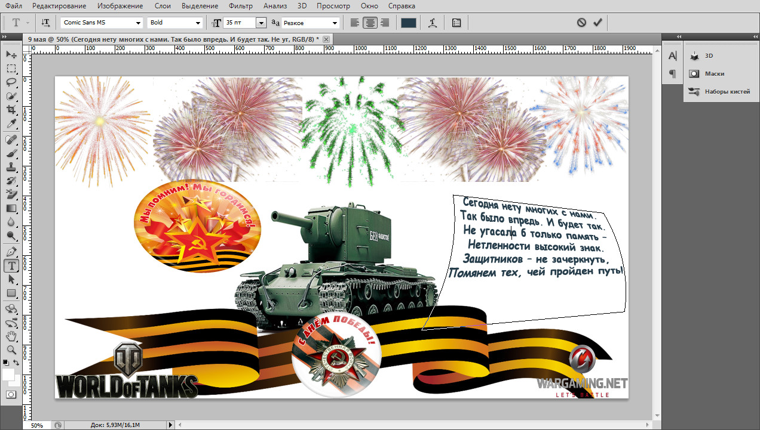Open the Фильтр menu
The width and height of the screenshot is (760, 430).
click(x=241, y=6)
